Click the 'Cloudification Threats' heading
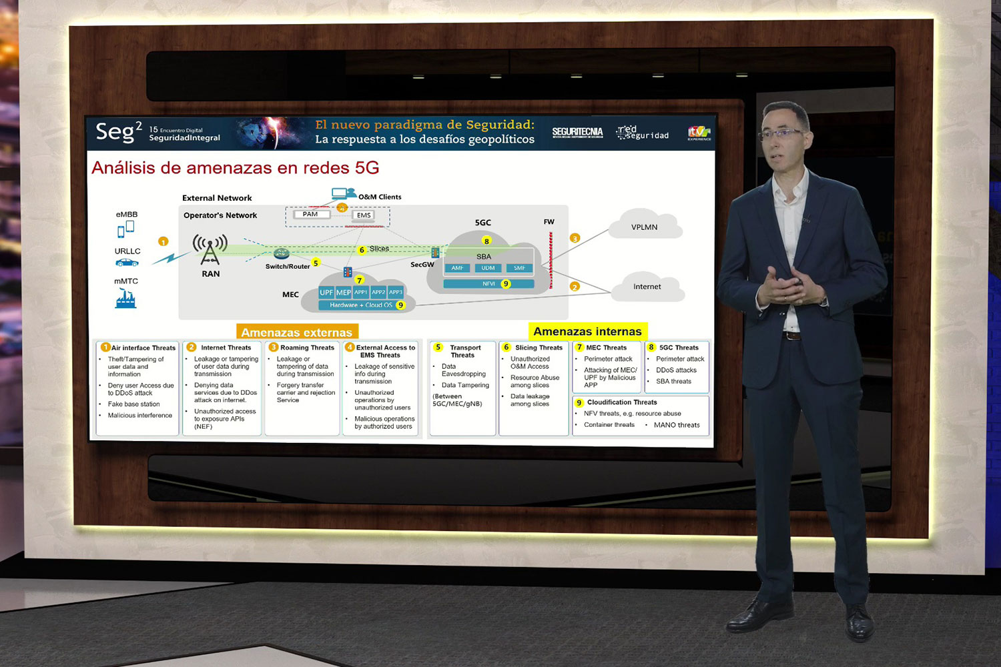 pos(622,402)
